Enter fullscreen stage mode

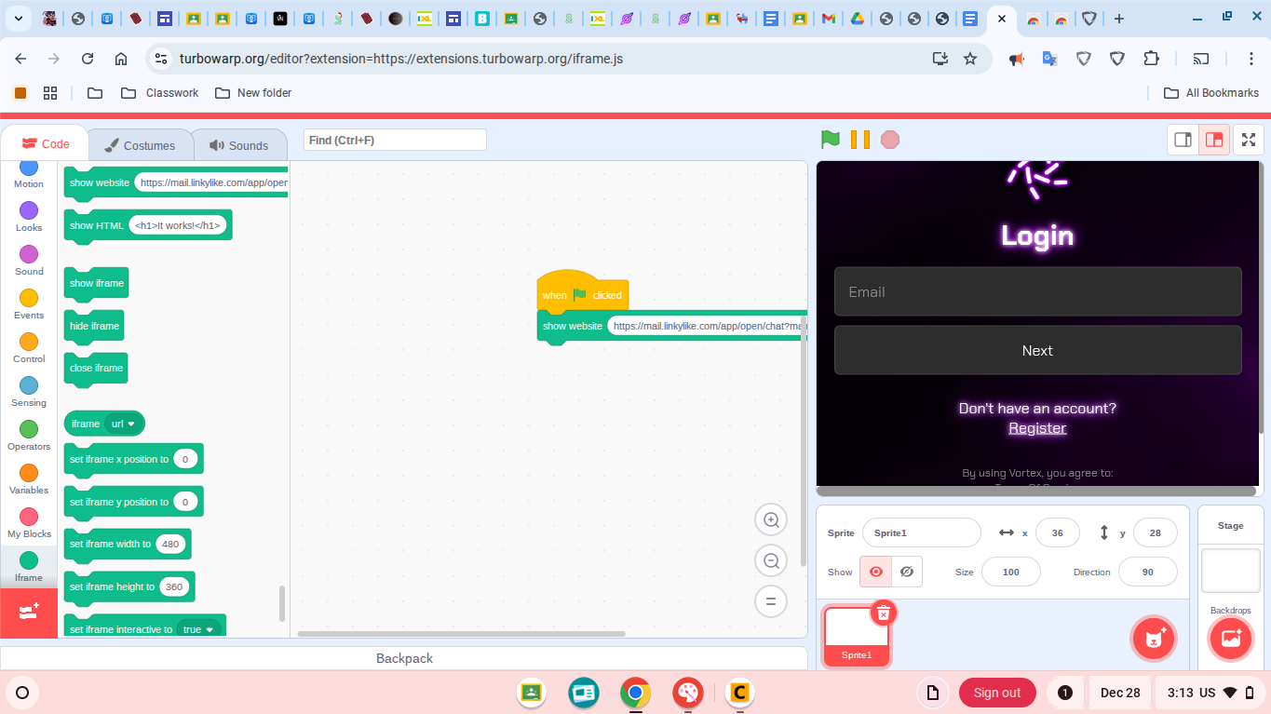pos(1249,140)
